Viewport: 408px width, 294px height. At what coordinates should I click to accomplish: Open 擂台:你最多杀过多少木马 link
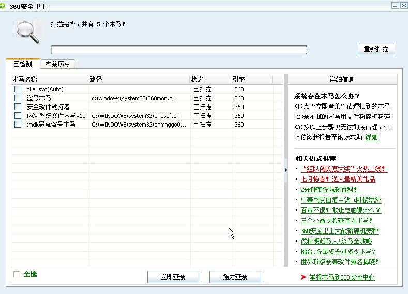click(x=338, y=251)
